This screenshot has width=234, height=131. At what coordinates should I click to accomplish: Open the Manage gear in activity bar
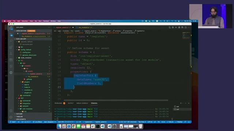pyautogui.click(x=11, y=117)
